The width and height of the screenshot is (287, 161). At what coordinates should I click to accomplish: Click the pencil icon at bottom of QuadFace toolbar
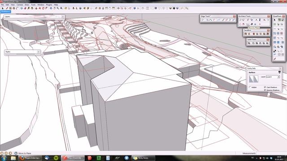click(x=275, y=59)
